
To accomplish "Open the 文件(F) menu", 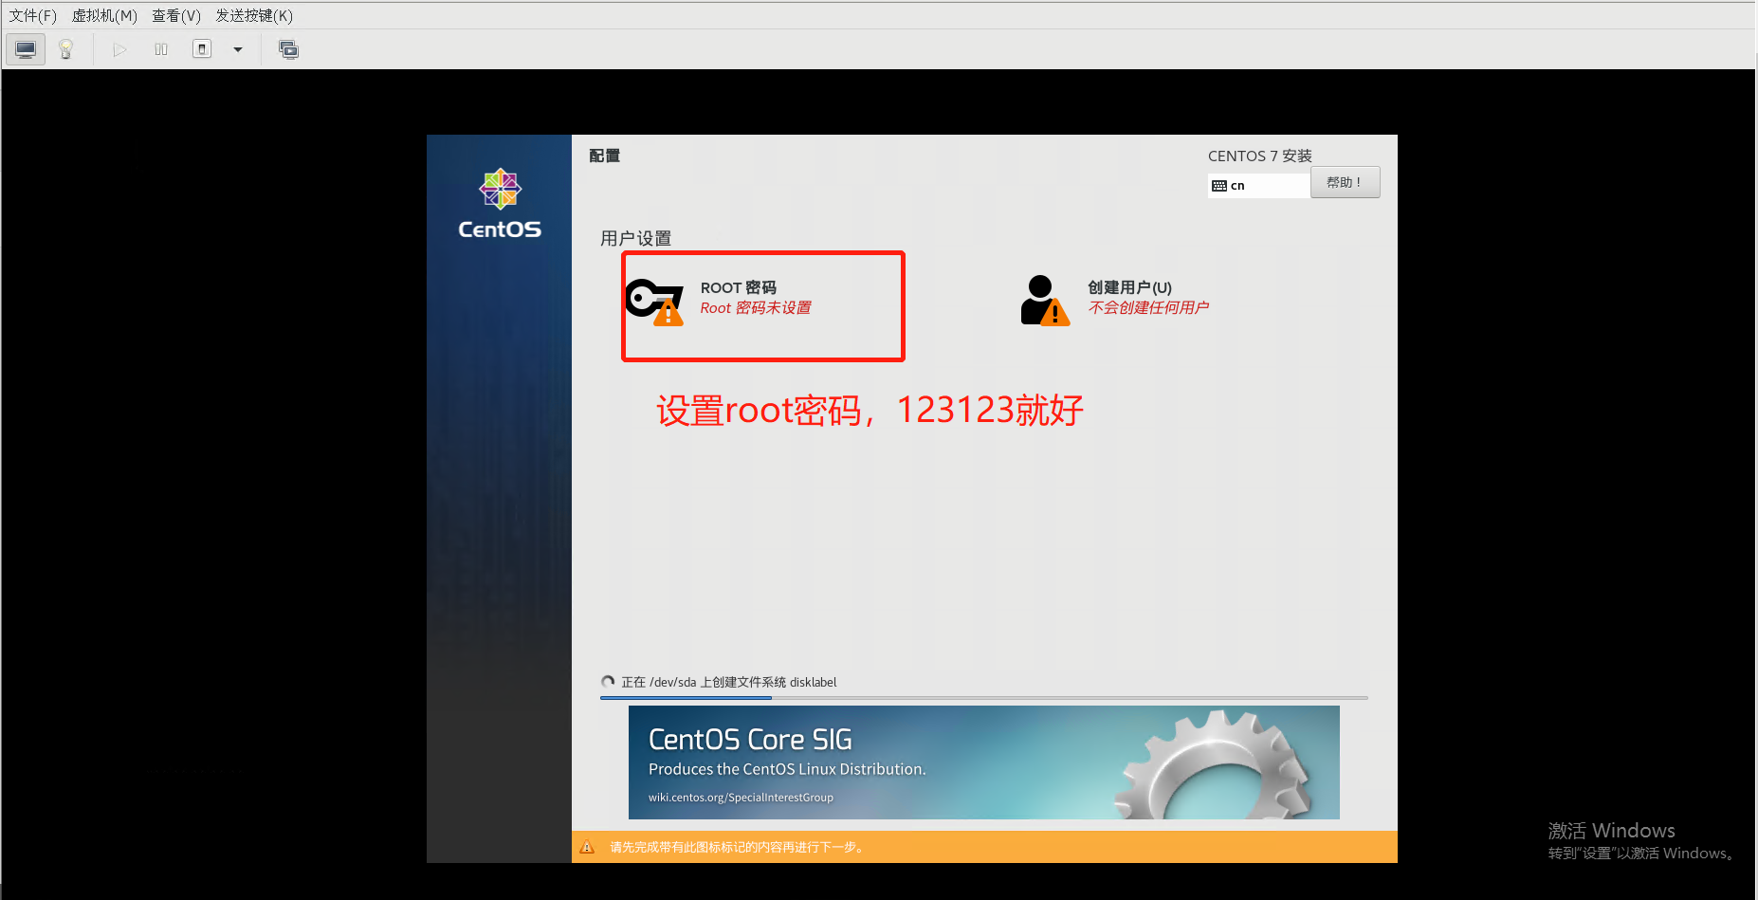I will click(33, 15).
